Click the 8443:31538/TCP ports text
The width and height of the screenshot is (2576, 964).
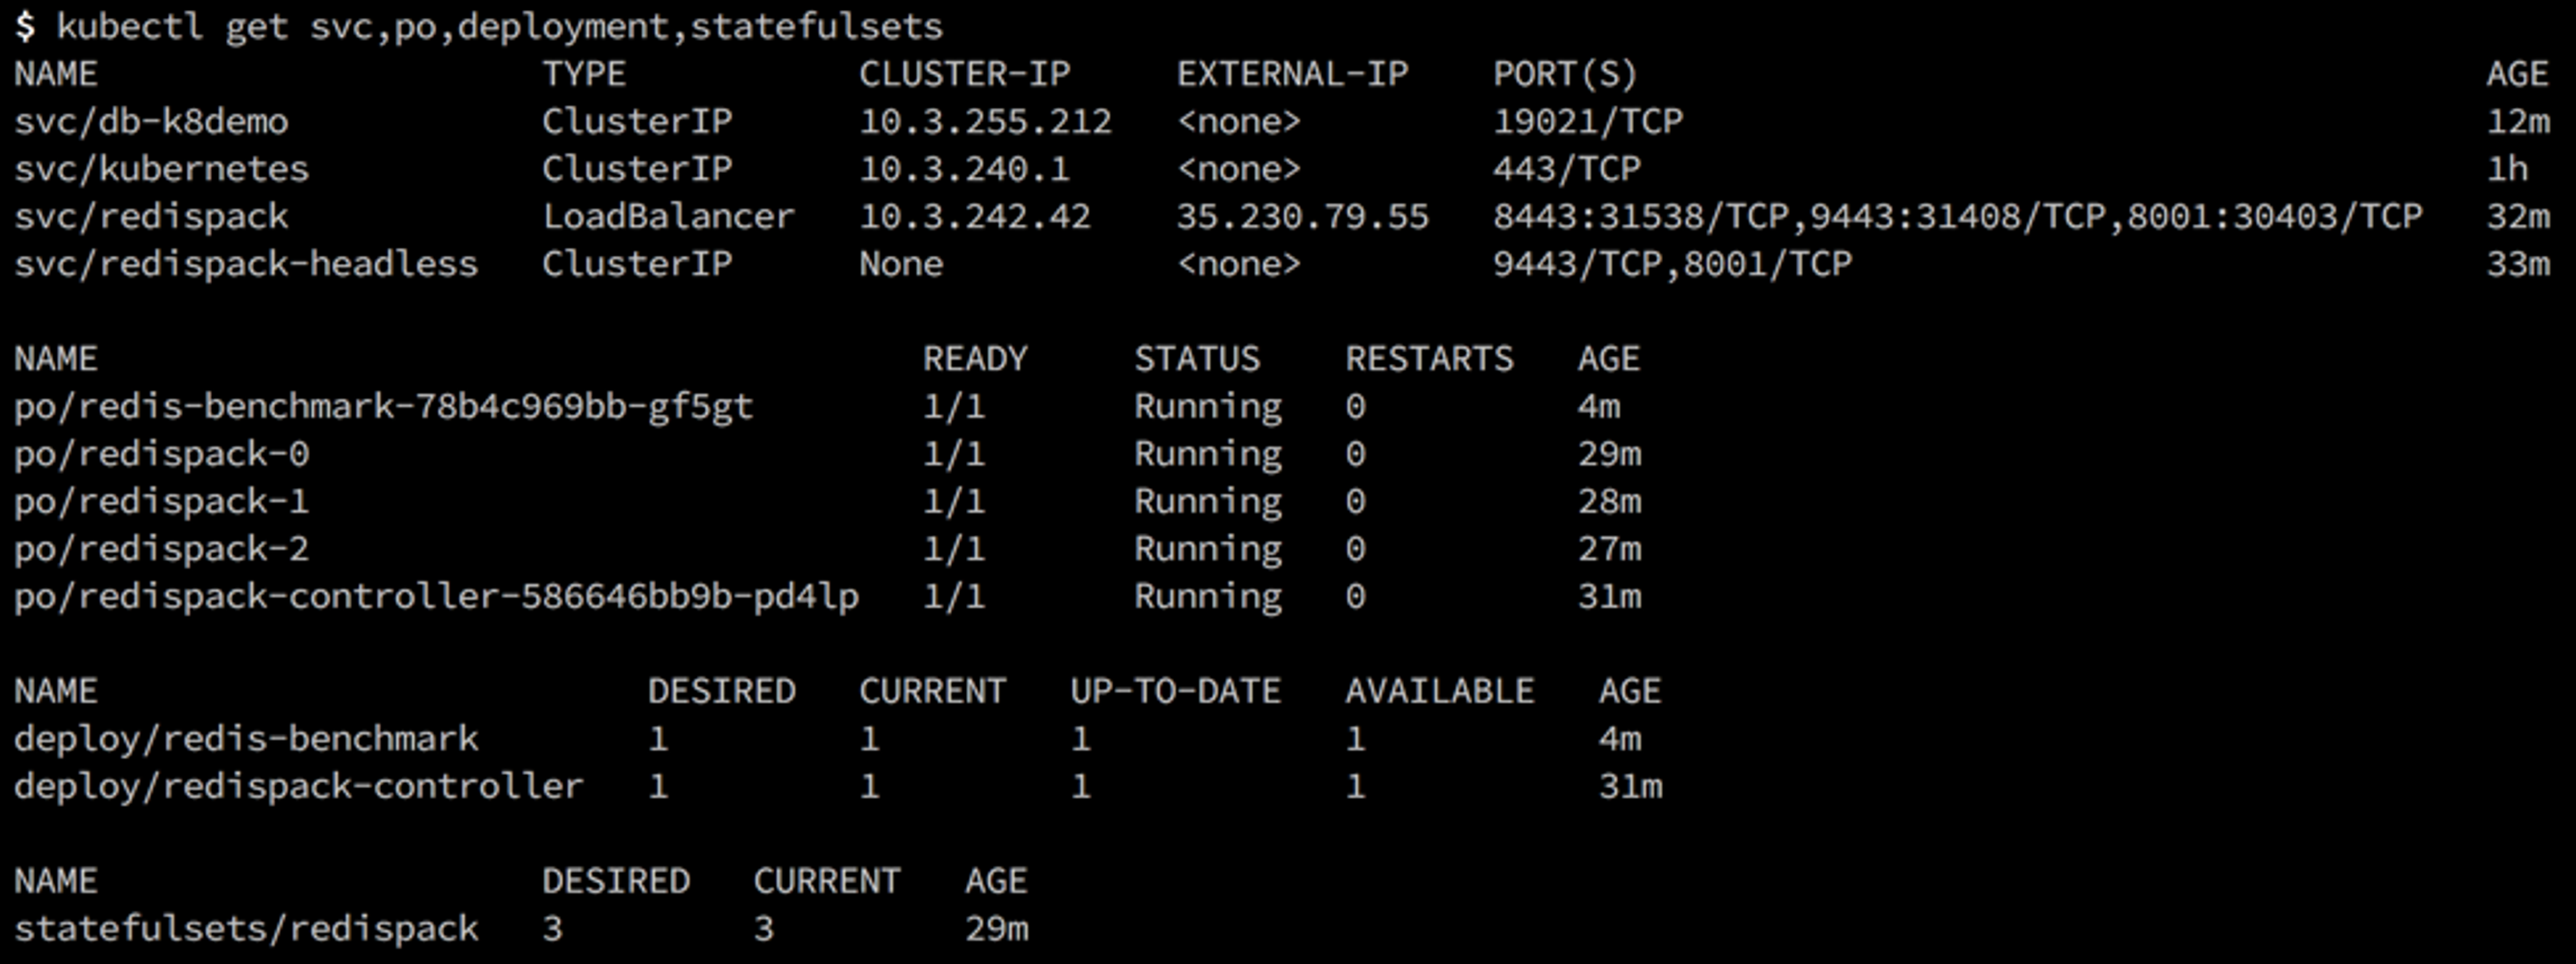click(x=1640, y=217)
